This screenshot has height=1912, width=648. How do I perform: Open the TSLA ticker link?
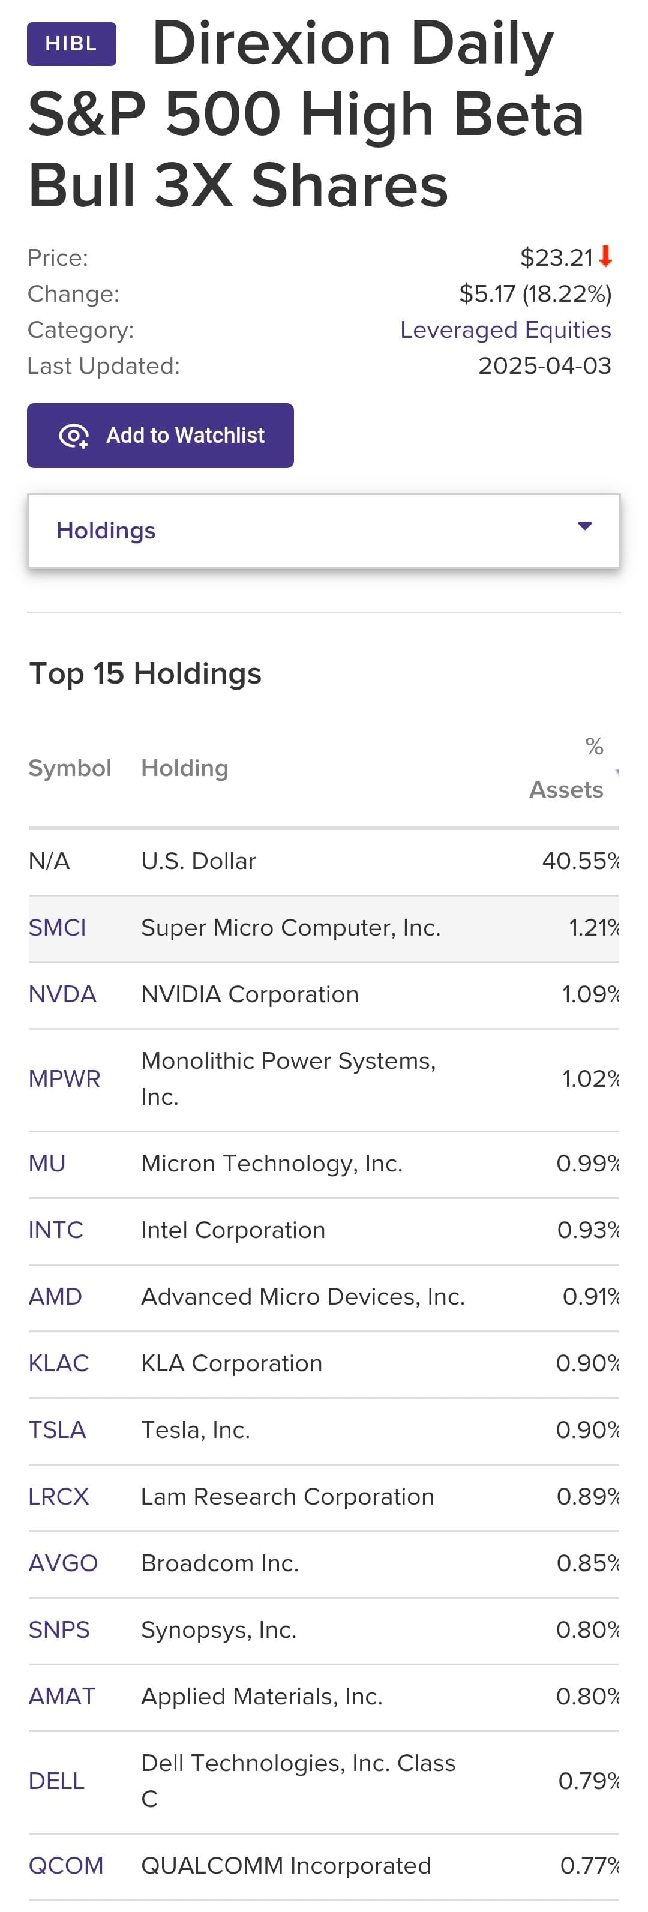[x=57, y=1430]
